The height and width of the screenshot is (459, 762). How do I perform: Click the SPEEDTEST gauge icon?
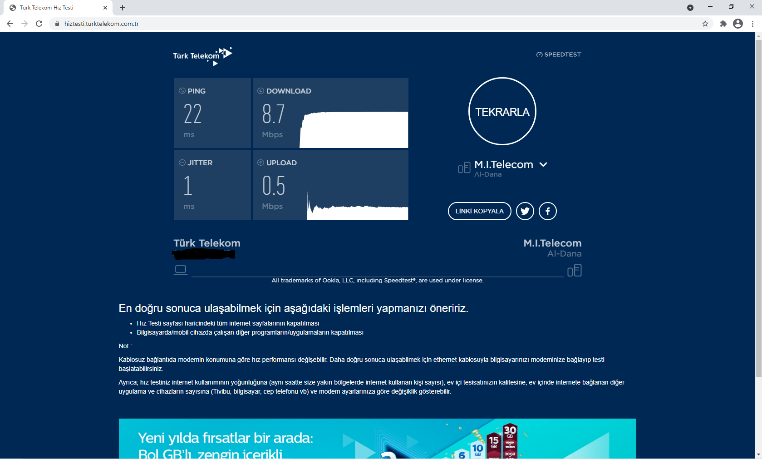click(x=539, y=54)
